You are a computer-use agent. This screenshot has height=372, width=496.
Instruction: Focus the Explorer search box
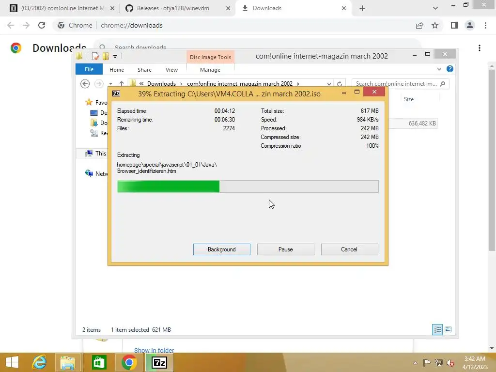pyautogui.click(x=395, y=83)
